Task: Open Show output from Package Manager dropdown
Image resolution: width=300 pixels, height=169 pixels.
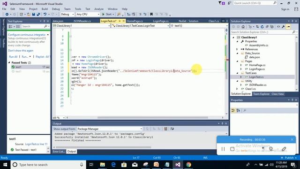Action: point(110,129)
